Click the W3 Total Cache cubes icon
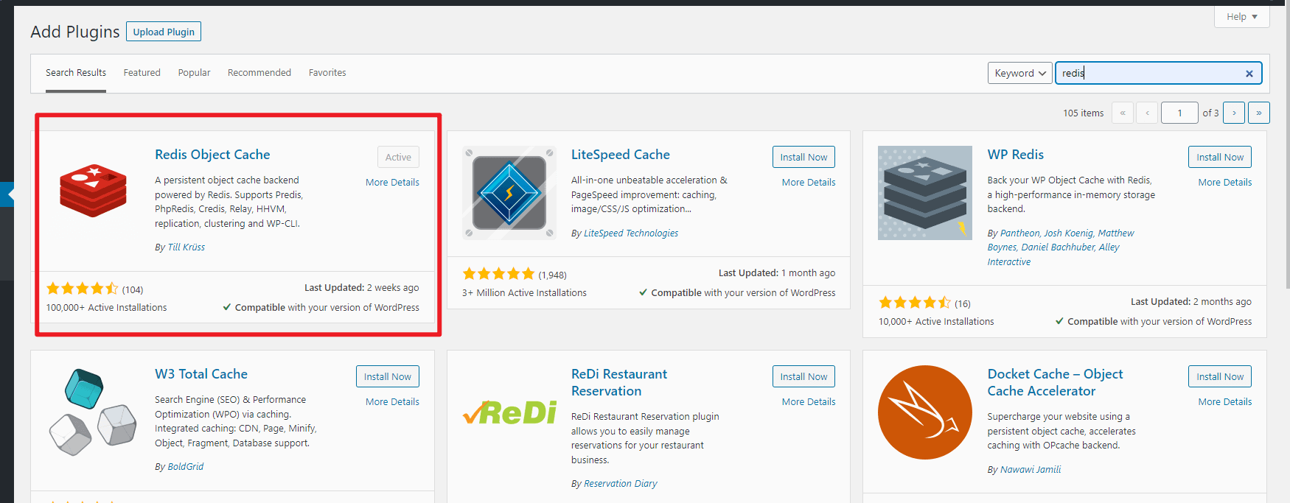1290x503 pixels. point(93,412)
